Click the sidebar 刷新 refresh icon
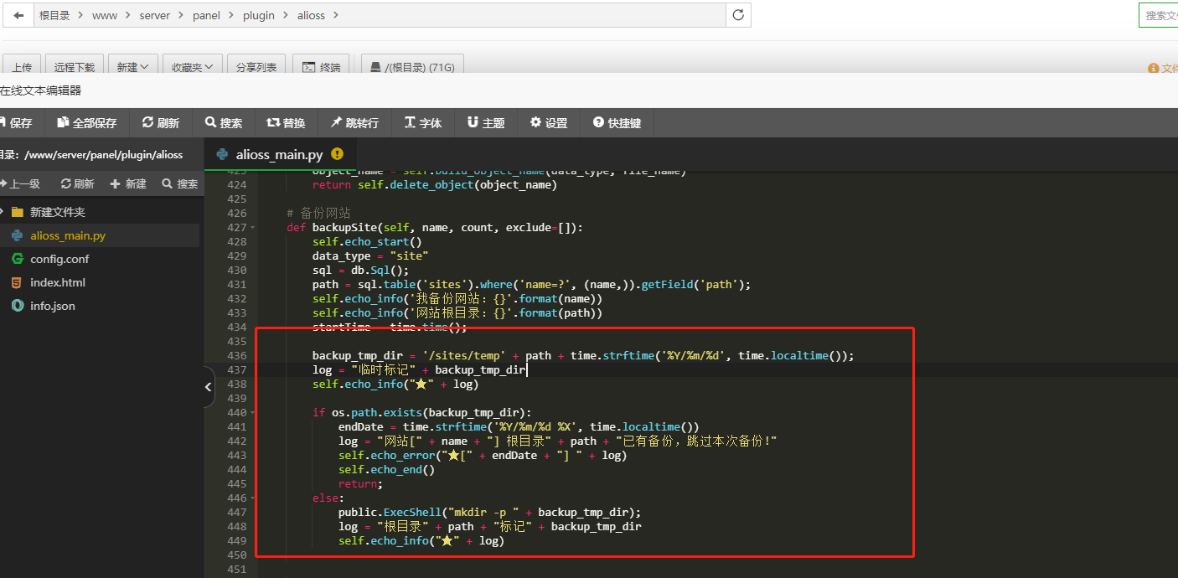 [66, 183]
